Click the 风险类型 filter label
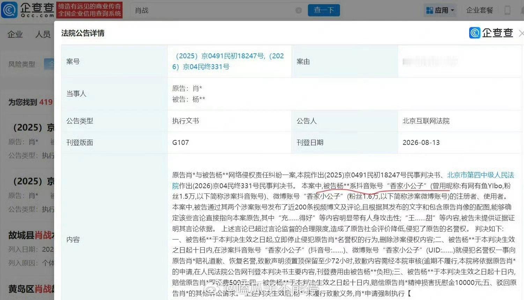Image resolution: width=524 pixels, height=300 pixels. point(22,64)
